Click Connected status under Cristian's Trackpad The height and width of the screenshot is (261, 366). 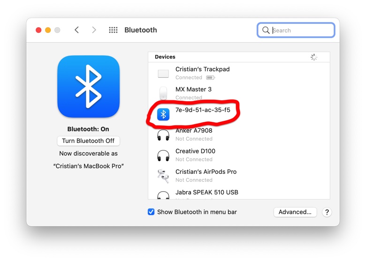pyautogui.click(x=189, y=78)
